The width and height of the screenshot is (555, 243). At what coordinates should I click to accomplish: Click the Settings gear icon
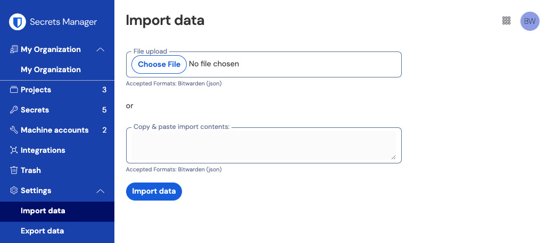[x=14, y=190]
